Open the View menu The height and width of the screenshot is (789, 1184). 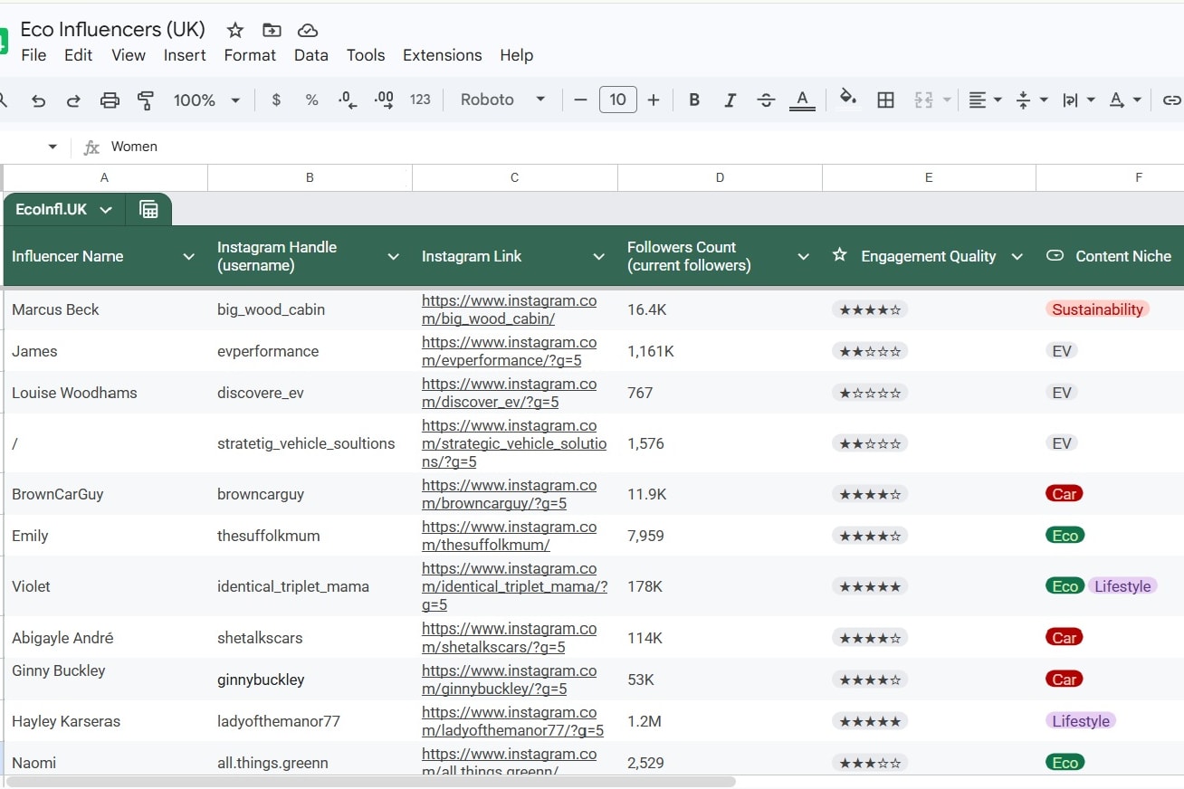tap(129, 55)
